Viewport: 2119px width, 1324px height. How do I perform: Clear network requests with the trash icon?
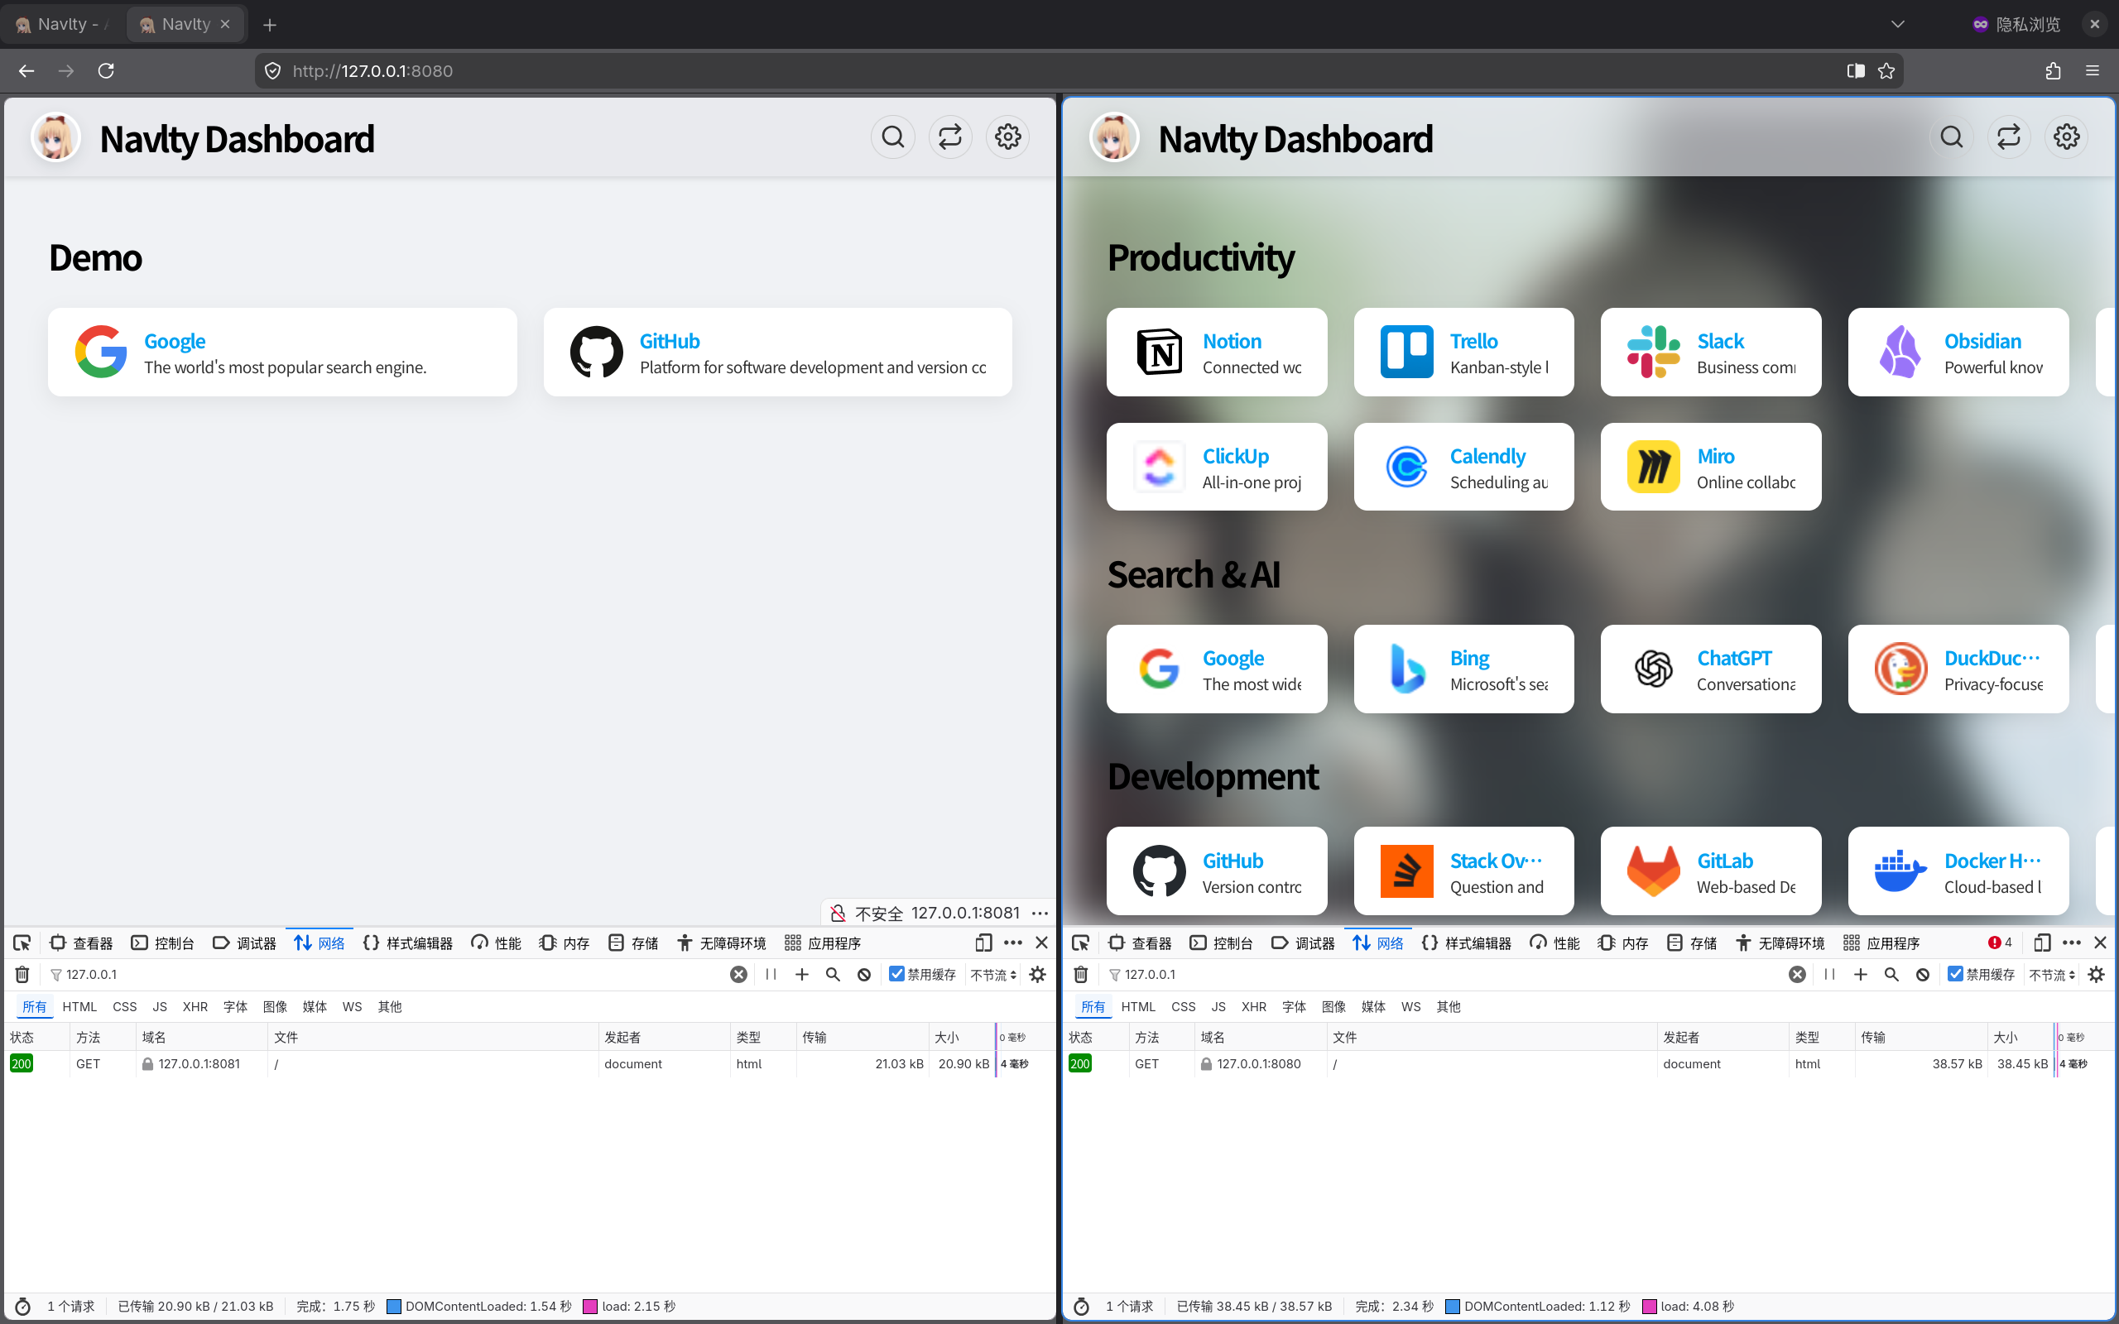[x=22, y=974]
